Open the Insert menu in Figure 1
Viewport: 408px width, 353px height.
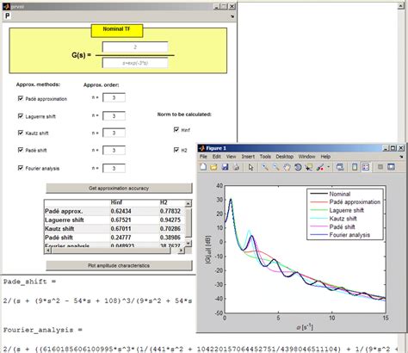point(248,157)
